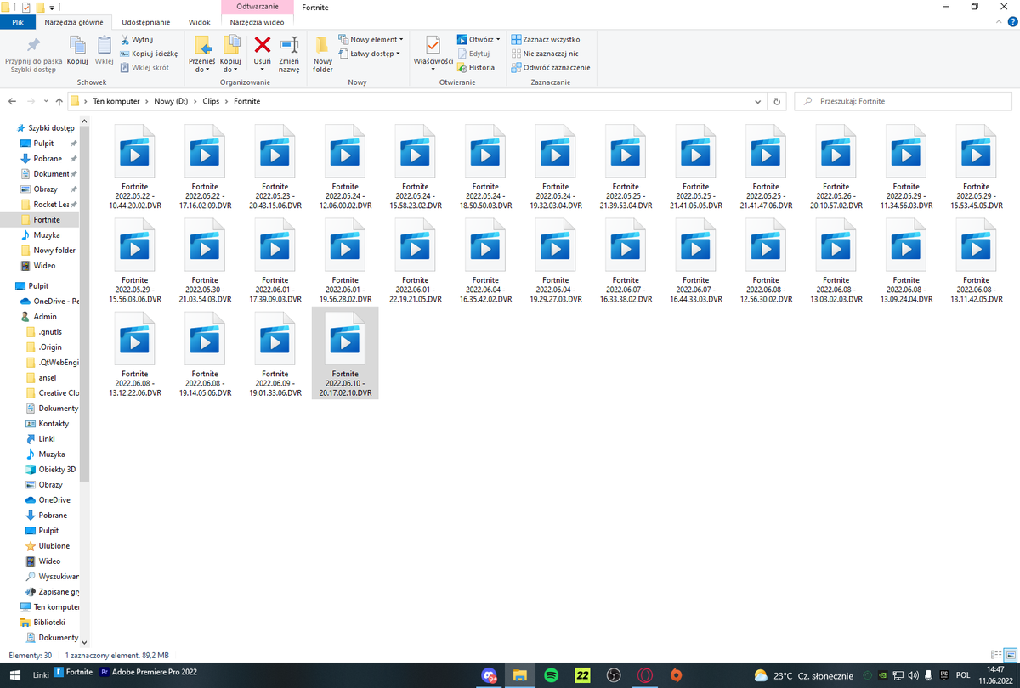The image size is (1020, 688).
Task: Open weather widget showing 23°C
Action: click(x=804, y=675)
